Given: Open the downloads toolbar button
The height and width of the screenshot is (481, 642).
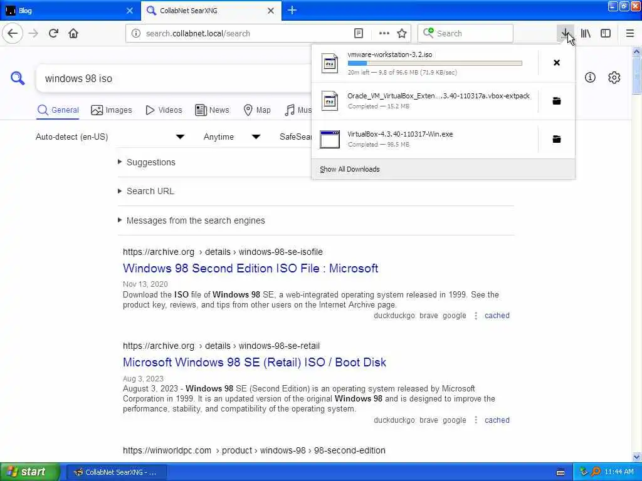Looking at the screenshot, I should pyautogui.click(x=565, y=33).
